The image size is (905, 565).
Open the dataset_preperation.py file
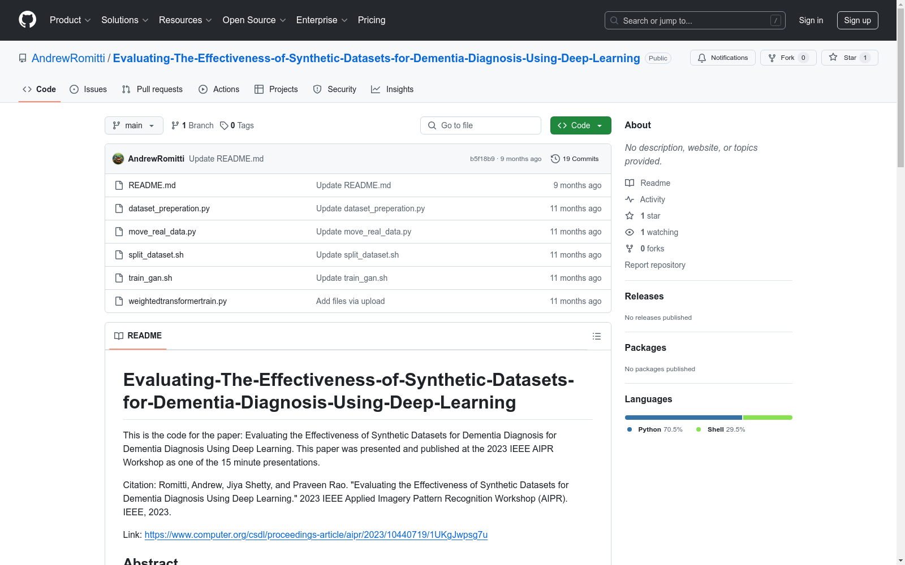[169, 208]
